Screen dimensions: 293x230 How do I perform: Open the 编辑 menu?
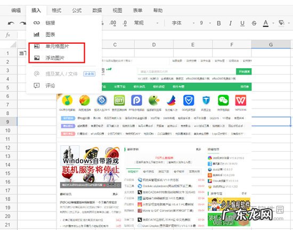click(x=16, y=11)
